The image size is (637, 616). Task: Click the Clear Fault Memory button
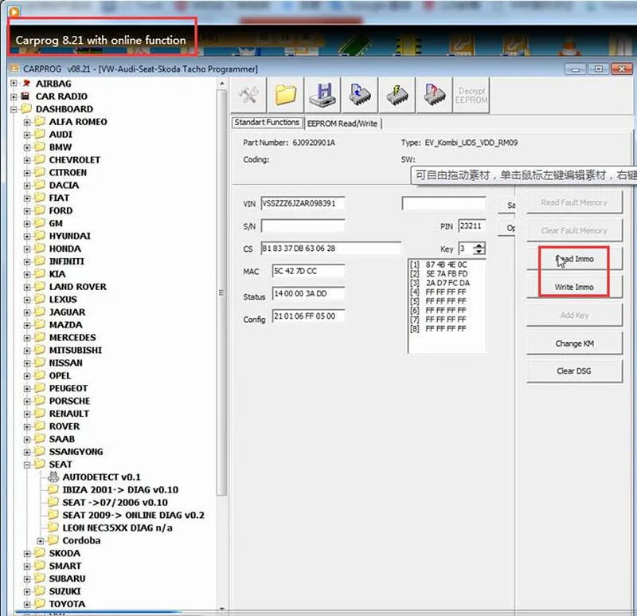point(574,230)
